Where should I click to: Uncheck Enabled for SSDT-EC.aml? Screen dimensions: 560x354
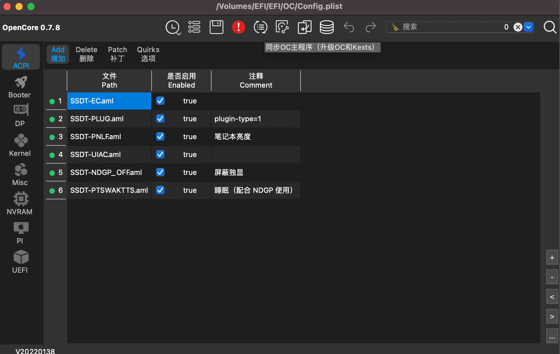click(x=160, y=101)
